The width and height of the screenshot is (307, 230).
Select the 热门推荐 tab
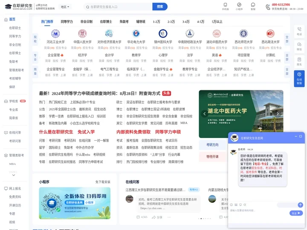[47, 22]
